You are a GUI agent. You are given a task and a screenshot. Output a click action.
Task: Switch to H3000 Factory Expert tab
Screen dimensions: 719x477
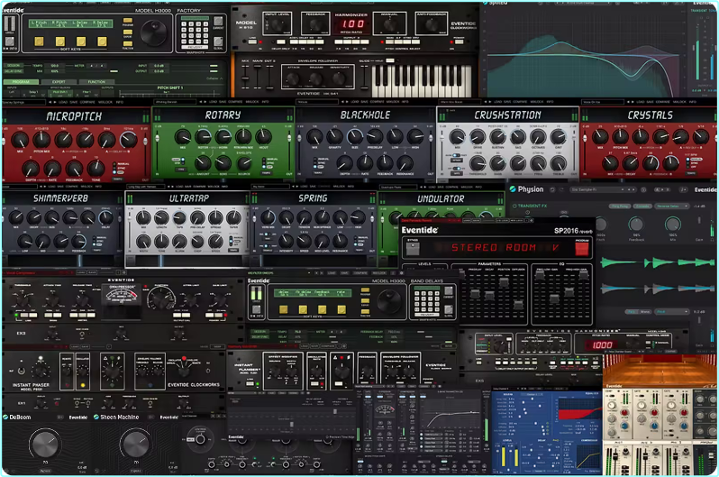[x=59, y=82]
